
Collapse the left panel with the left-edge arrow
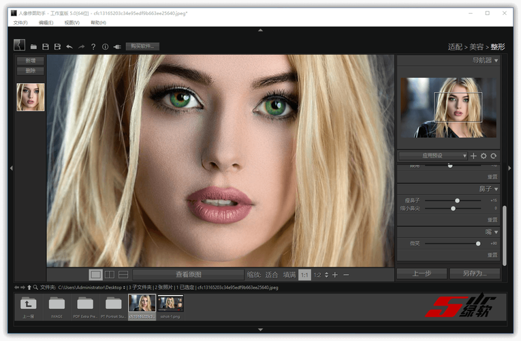tap(12, 168)
